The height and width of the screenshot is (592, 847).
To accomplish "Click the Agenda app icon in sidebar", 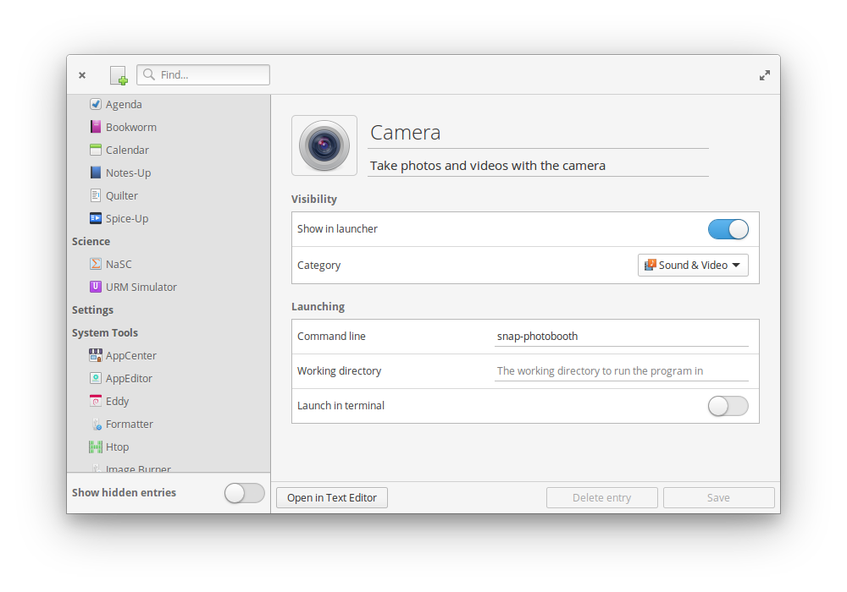I will pos(96,104).
